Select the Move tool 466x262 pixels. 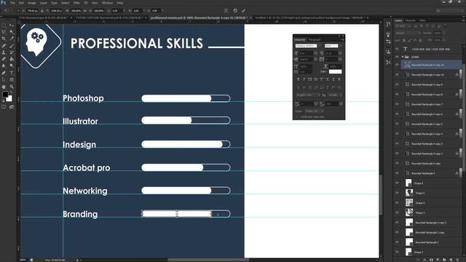(12, 25)
